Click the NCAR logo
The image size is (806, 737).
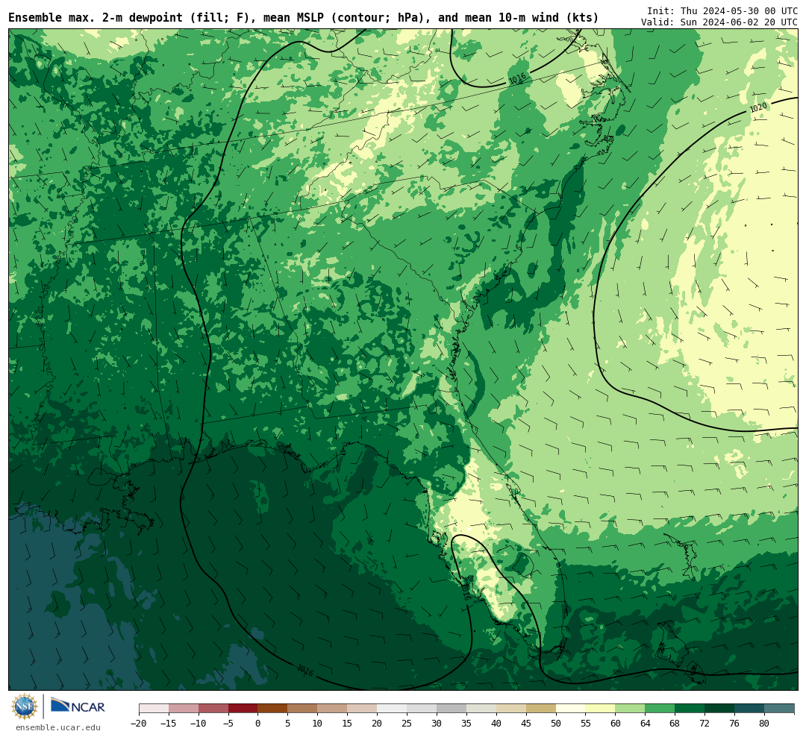click(78, 706)
